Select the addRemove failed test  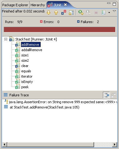31,45
